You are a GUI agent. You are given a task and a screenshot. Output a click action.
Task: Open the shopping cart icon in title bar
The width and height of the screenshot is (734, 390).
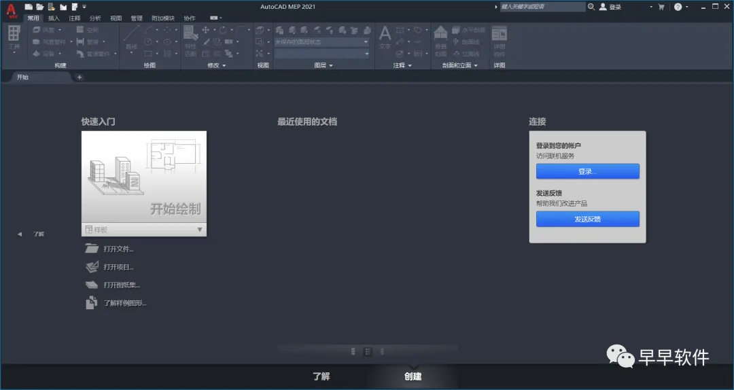tap(661, 7)
